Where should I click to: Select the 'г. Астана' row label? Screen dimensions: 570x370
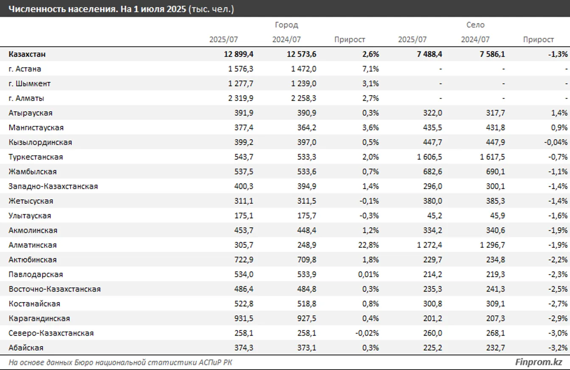[x=25, y=69]
